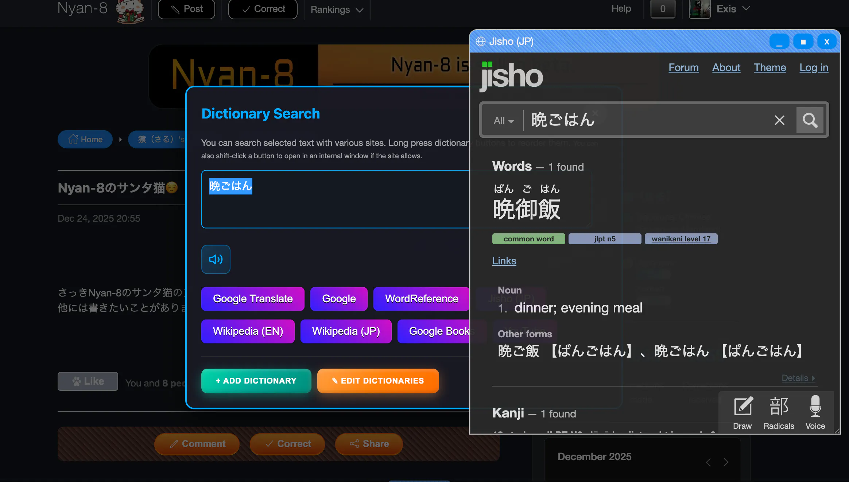Clear the Jisho search field with X

click(x=779, y=120)
